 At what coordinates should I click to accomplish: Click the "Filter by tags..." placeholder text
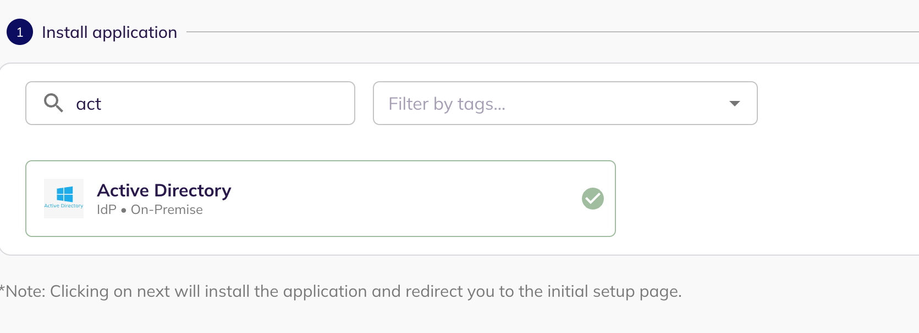(447, 104)
